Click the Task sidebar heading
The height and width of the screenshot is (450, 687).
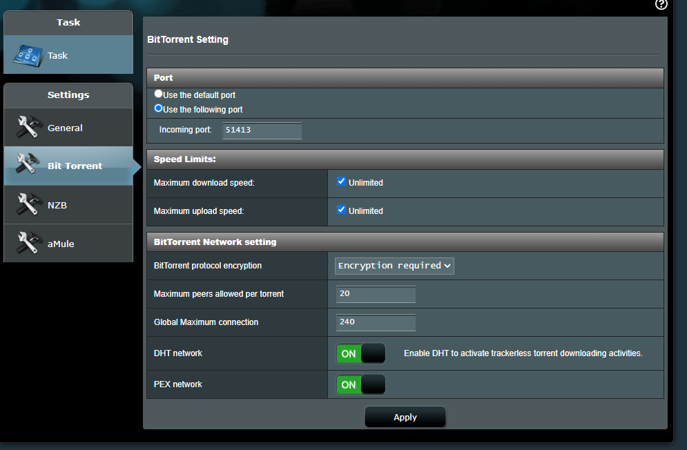click(68, 22)
